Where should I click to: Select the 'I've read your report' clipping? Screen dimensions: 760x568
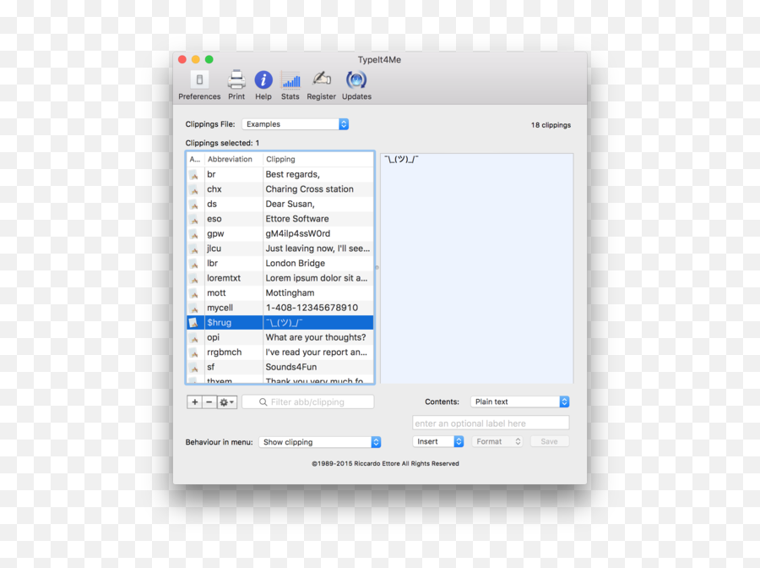click(x=317, y=352)
